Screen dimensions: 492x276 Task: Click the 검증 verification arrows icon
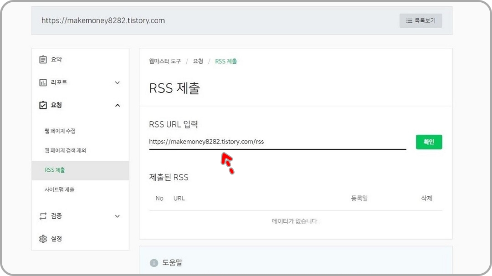43,216
